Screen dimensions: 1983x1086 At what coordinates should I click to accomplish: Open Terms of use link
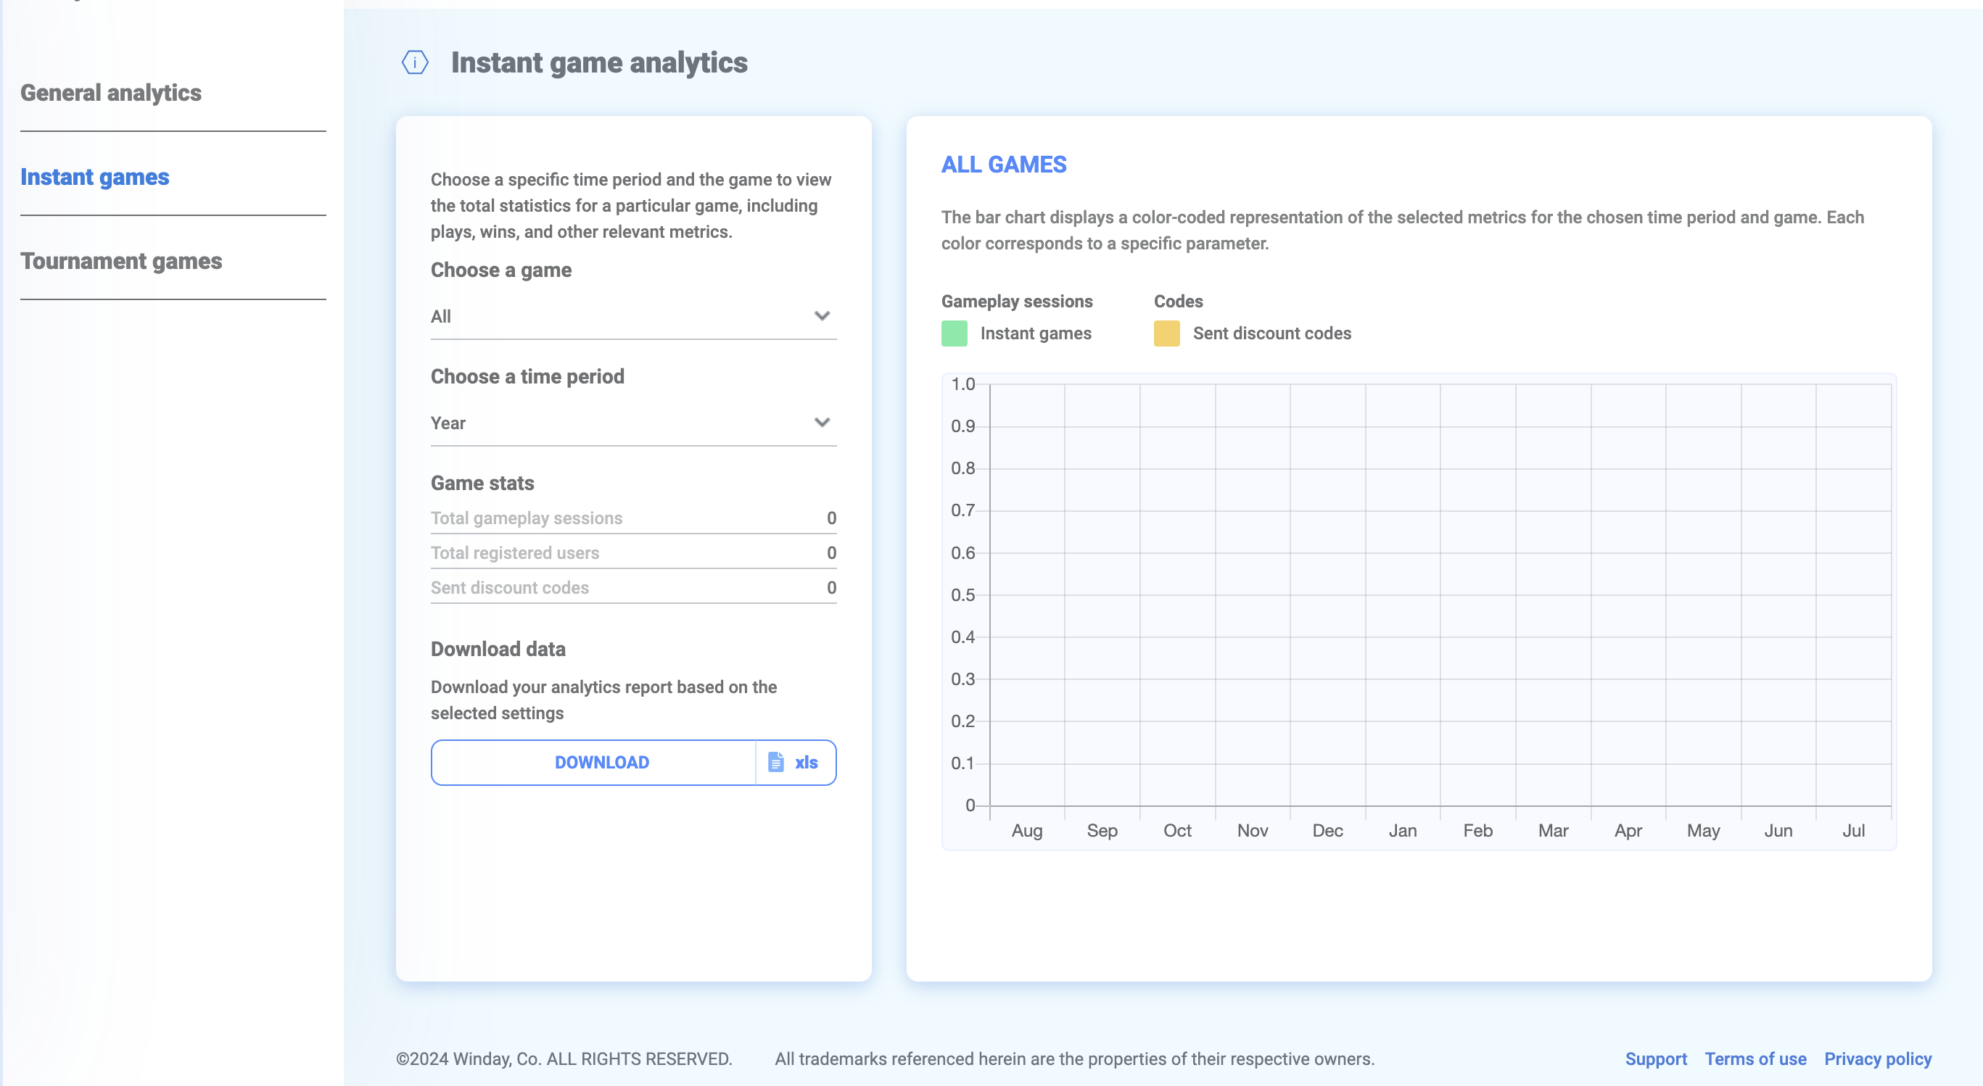[x=1755, y=1058]
